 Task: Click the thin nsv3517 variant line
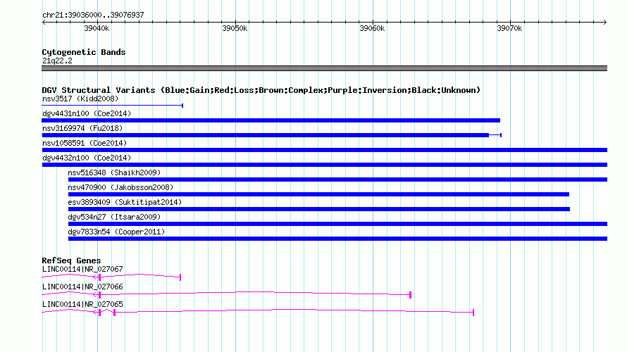(112, 106)
